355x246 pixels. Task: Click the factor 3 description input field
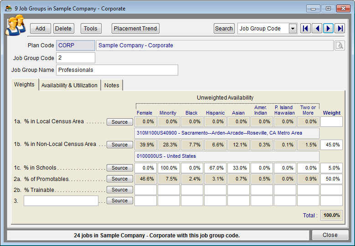tap(61, 201)
